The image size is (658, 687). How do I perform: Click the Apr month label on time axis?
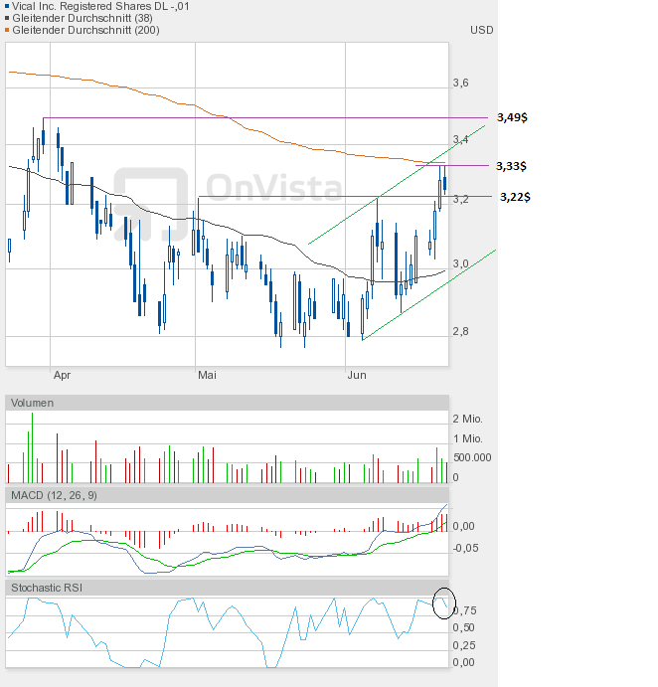point(62,375)
